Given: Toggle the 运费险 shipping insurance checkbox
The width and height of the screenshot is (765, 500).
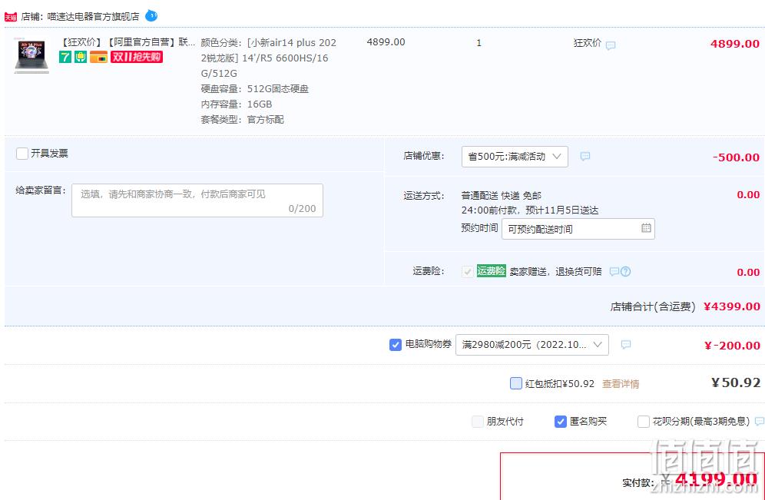Looking at the screenshot, I should pyautogui.click(x=468, y=272).
